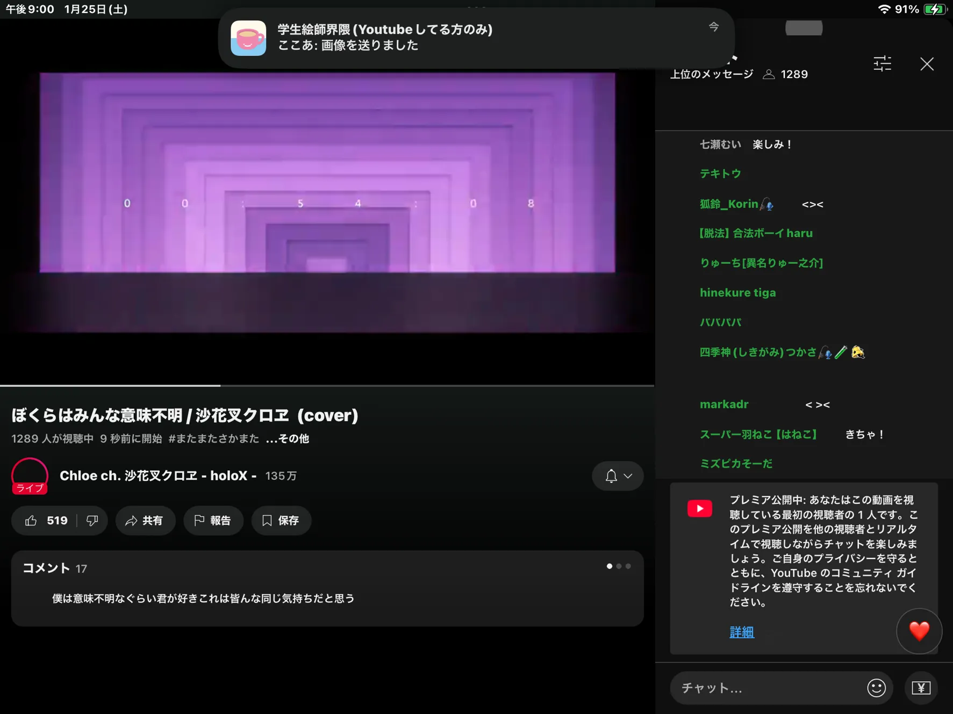Select chat user 四季神(しきがみ)つかさ
Image resolution: width=953 pixels, height=714 pixels.
[x=782, y=352]
